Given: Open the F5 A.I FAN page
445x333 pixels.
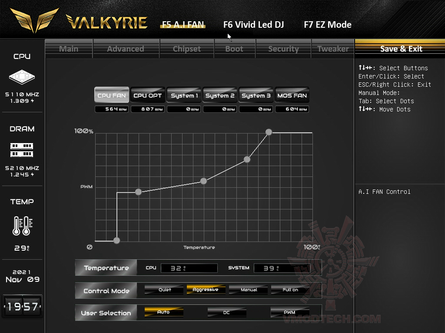Looking at the screenshot, I should [x=183, y=25].
